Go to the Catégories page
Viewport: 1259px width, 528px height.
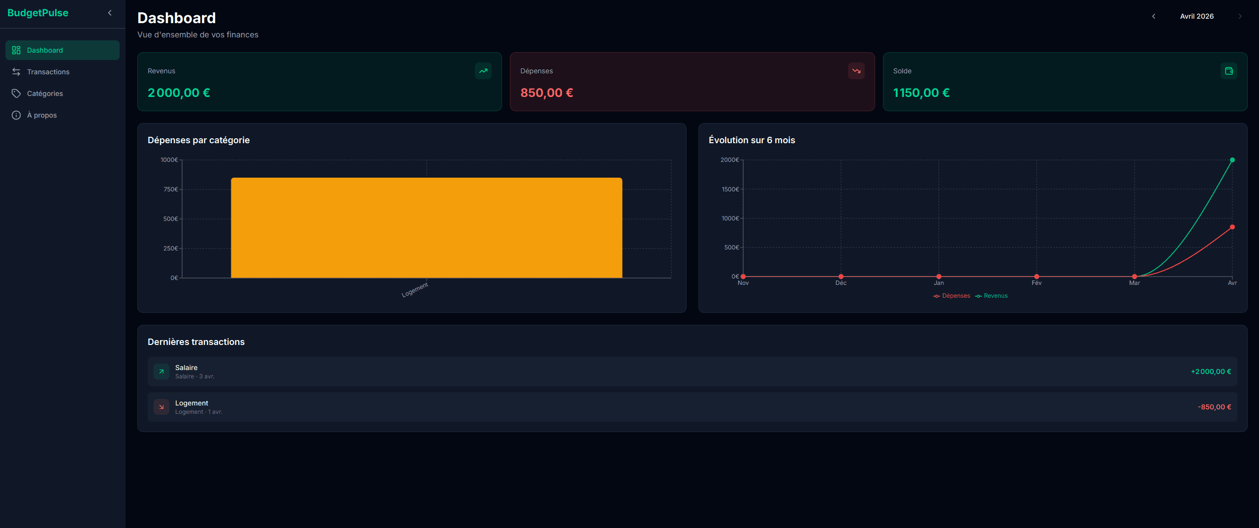(x=63, y=93)
